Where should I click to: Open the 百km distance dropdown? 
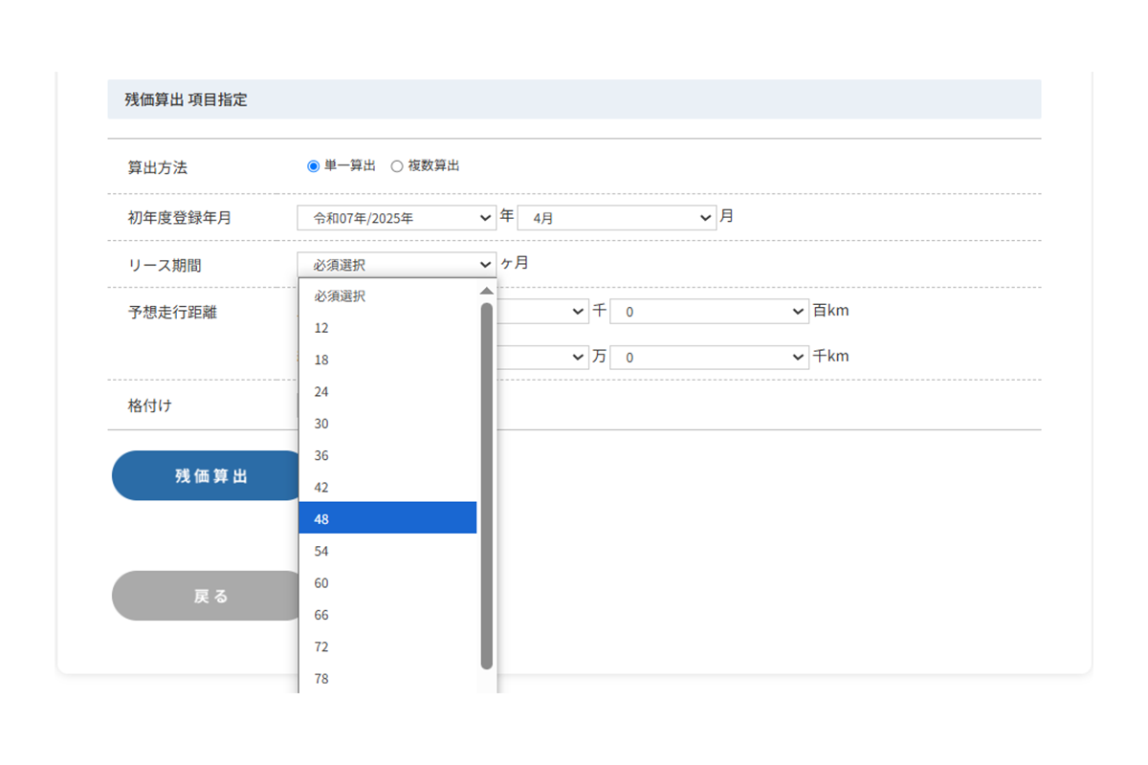pos(710,312)
